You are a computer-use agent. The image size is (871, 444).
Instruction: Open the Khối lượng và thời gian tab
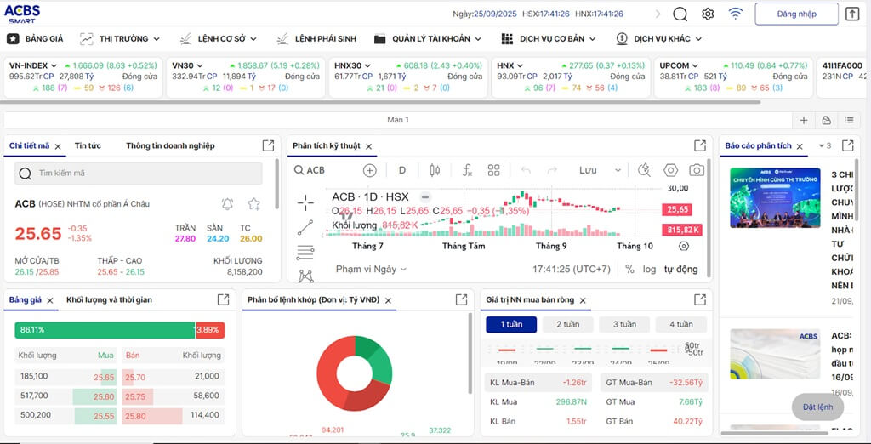[109, 299]
